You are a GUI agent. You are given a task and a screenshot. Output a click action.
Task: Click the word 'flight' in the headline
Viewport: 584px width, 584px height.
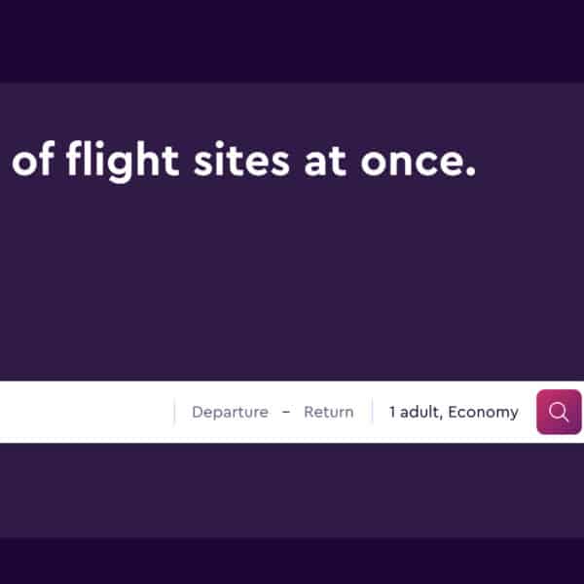coord(121,161)
